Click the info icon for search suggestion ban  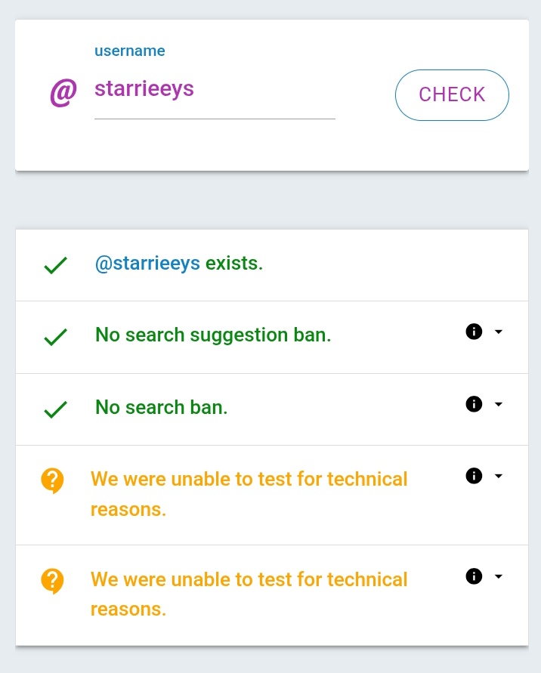pos(474,332)
